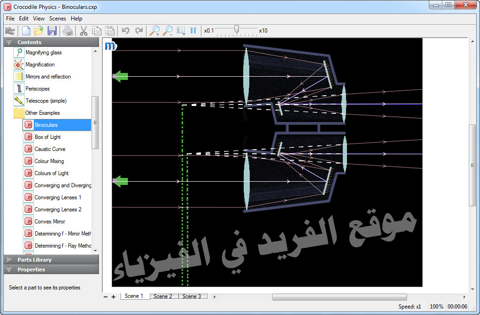Switch to Scene 1 tab

[x=134, y=296]
